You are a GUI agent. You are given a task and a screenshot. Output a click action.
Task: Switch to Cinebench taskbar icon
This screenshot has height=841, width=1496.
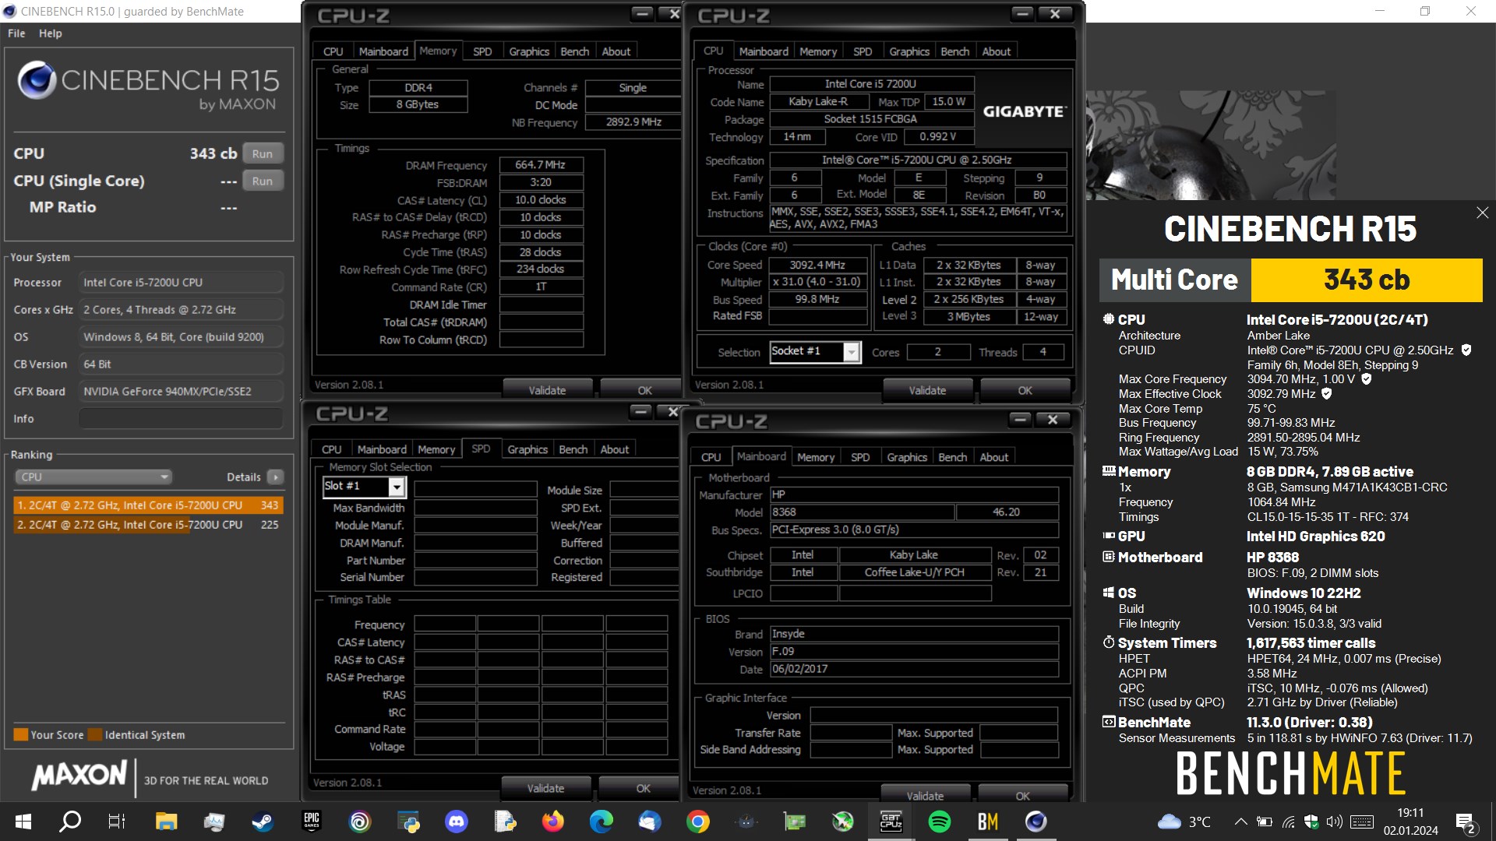pos(1036,822)
